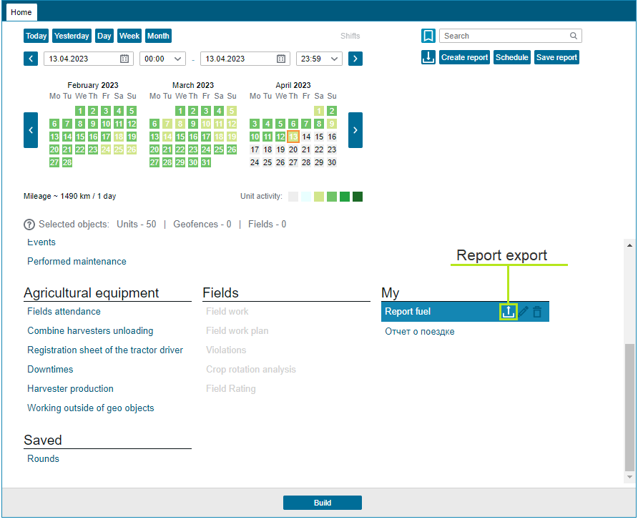The height and width of the screenshot is (522, 638).
Task: Click the Crop rotation analysis link
Action: (250, 370)
